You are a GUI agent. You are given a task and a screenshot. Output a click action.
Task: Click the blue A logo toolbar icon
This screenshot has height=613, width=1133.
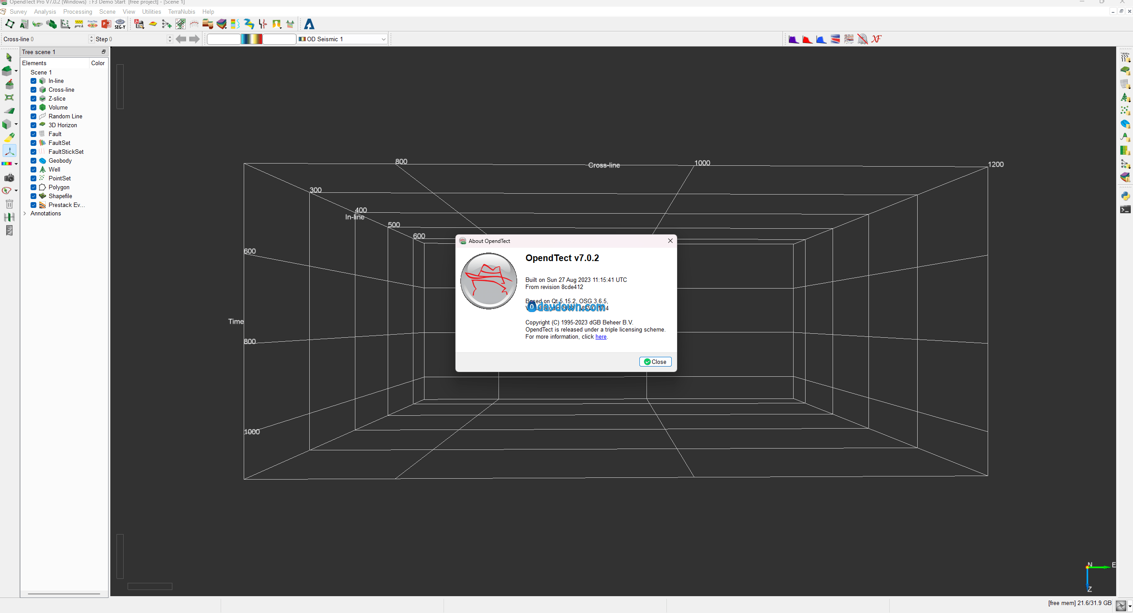pos(309,24)
